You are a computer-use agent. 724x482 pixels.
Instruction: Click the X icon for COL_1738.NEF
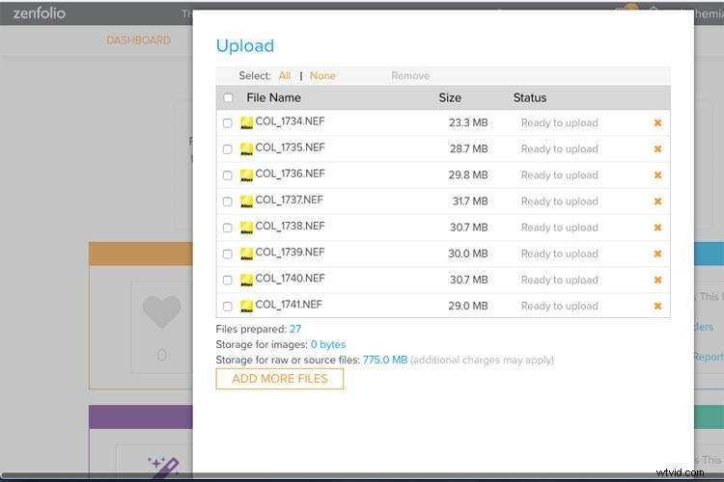click(657, 228)
